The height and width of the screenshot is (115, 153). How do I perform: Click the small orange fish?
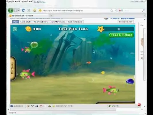click(x=89, y=63)
